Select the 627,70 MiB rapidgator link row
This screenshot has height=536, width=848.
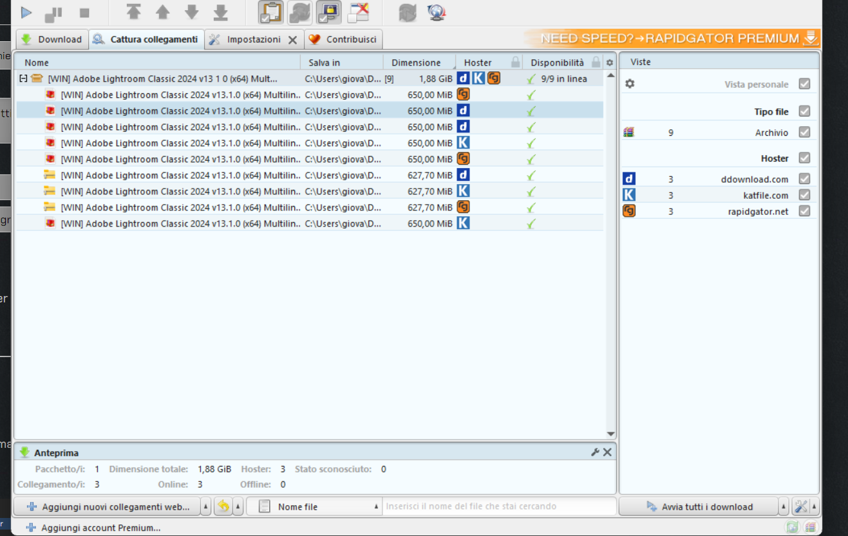click(309, 207)
